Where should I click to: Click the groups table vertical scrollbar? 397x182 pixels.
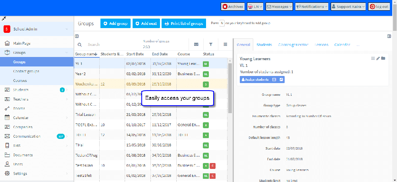click(230, 88)
